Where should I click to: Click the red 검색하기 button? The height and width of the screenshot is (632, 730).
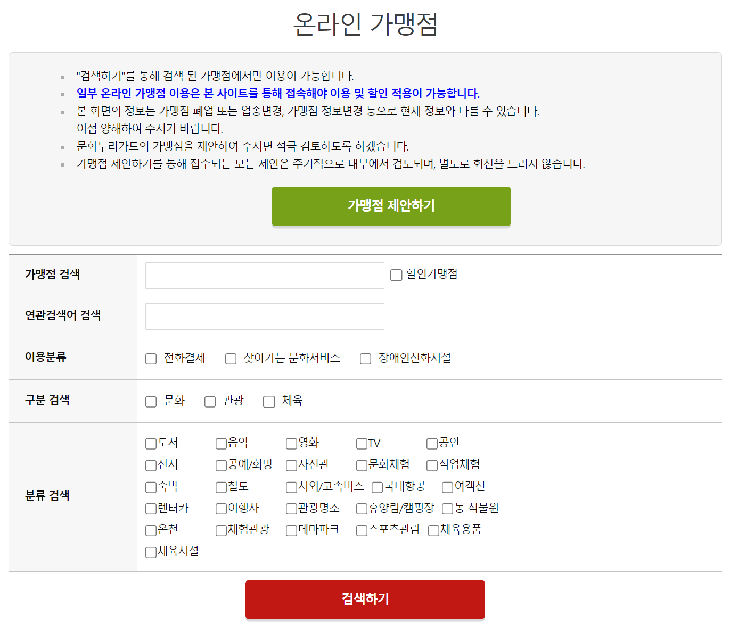pyautogui.click(x=365, y=599)
